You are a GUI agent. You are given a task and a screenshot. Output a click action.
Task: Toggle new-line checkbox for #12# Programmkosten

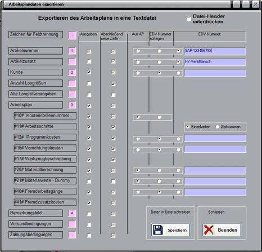point(113,138)
